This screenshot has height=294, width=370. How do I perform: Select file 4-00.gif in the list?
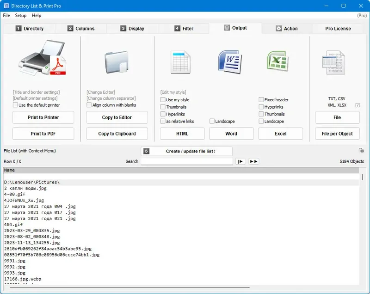click(x=15, y=194)
